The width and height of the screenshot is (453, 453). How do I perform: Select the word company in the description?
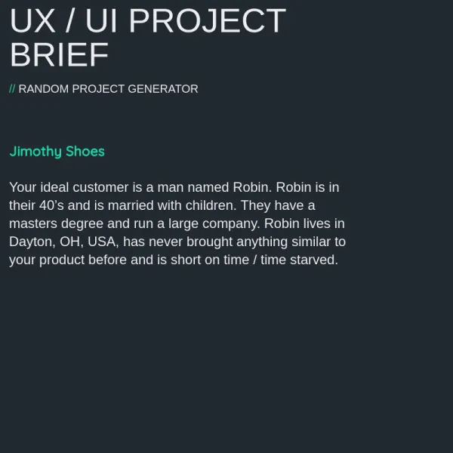(231, 224)
